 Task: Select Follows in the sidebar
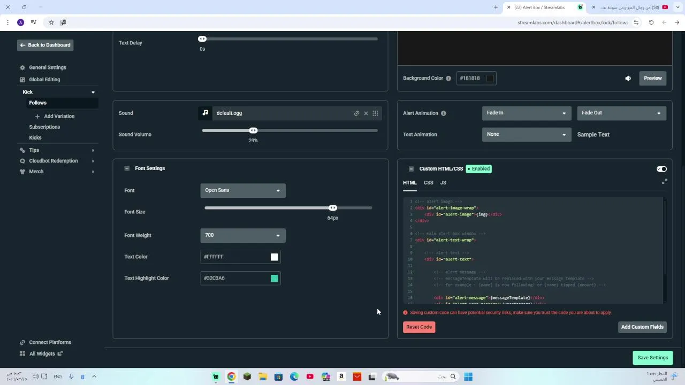point(38,103)
